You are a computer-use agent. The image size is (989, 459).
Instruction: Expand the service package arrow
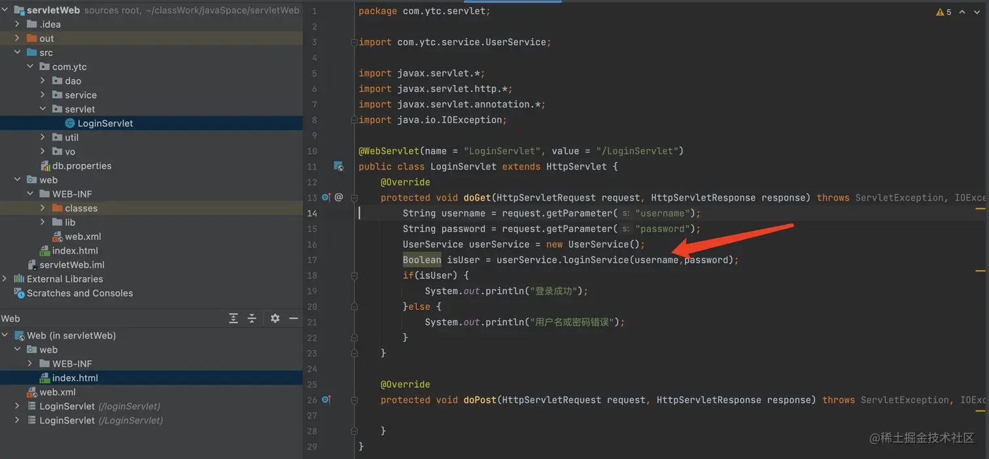(x=43, y=95)
